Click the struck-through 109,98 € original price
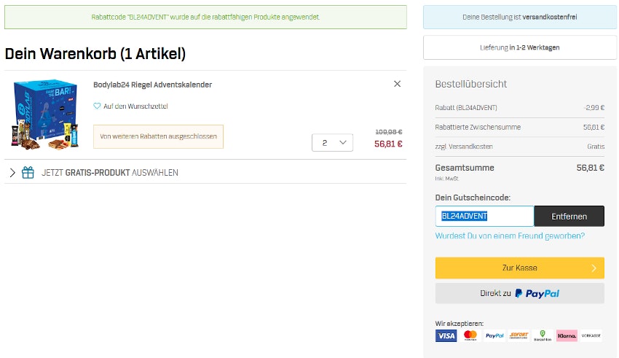Screen dimensions: 619x358 point(388,132)
